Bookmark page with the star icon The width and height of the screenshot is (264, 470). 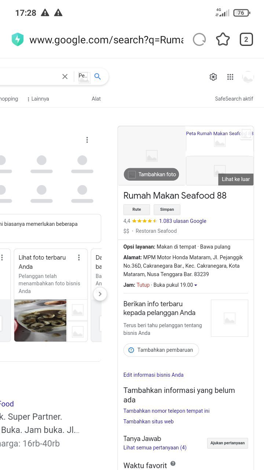(x=223, y=40)
